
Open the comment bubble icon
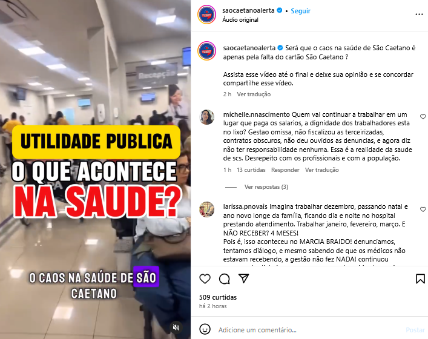point(225,278)
